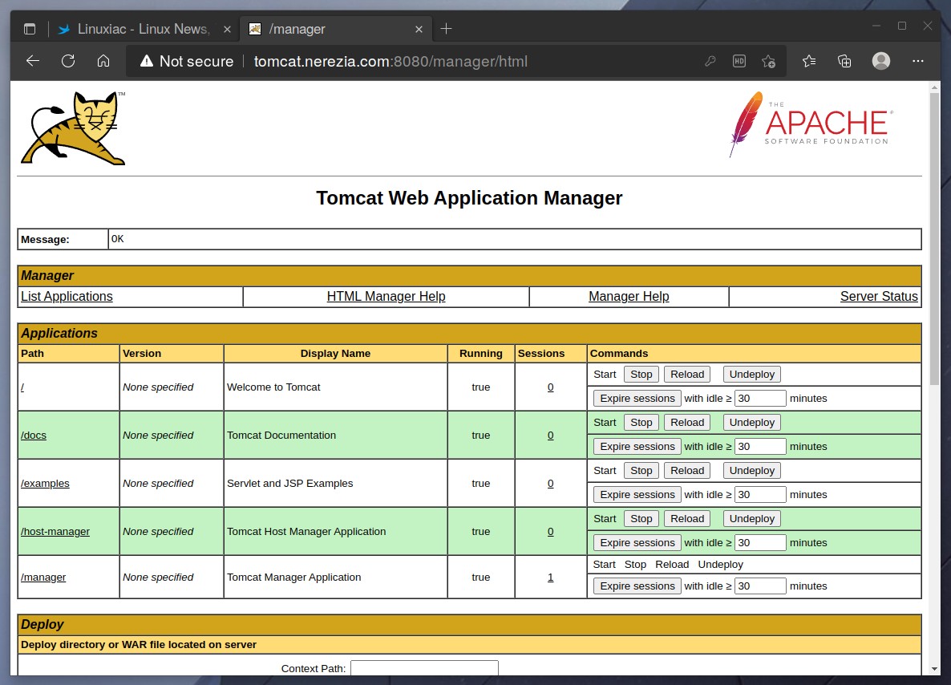This screenshot has height=685, width=951.
Task: Reload the current page
Action: (x=68, y=61)
